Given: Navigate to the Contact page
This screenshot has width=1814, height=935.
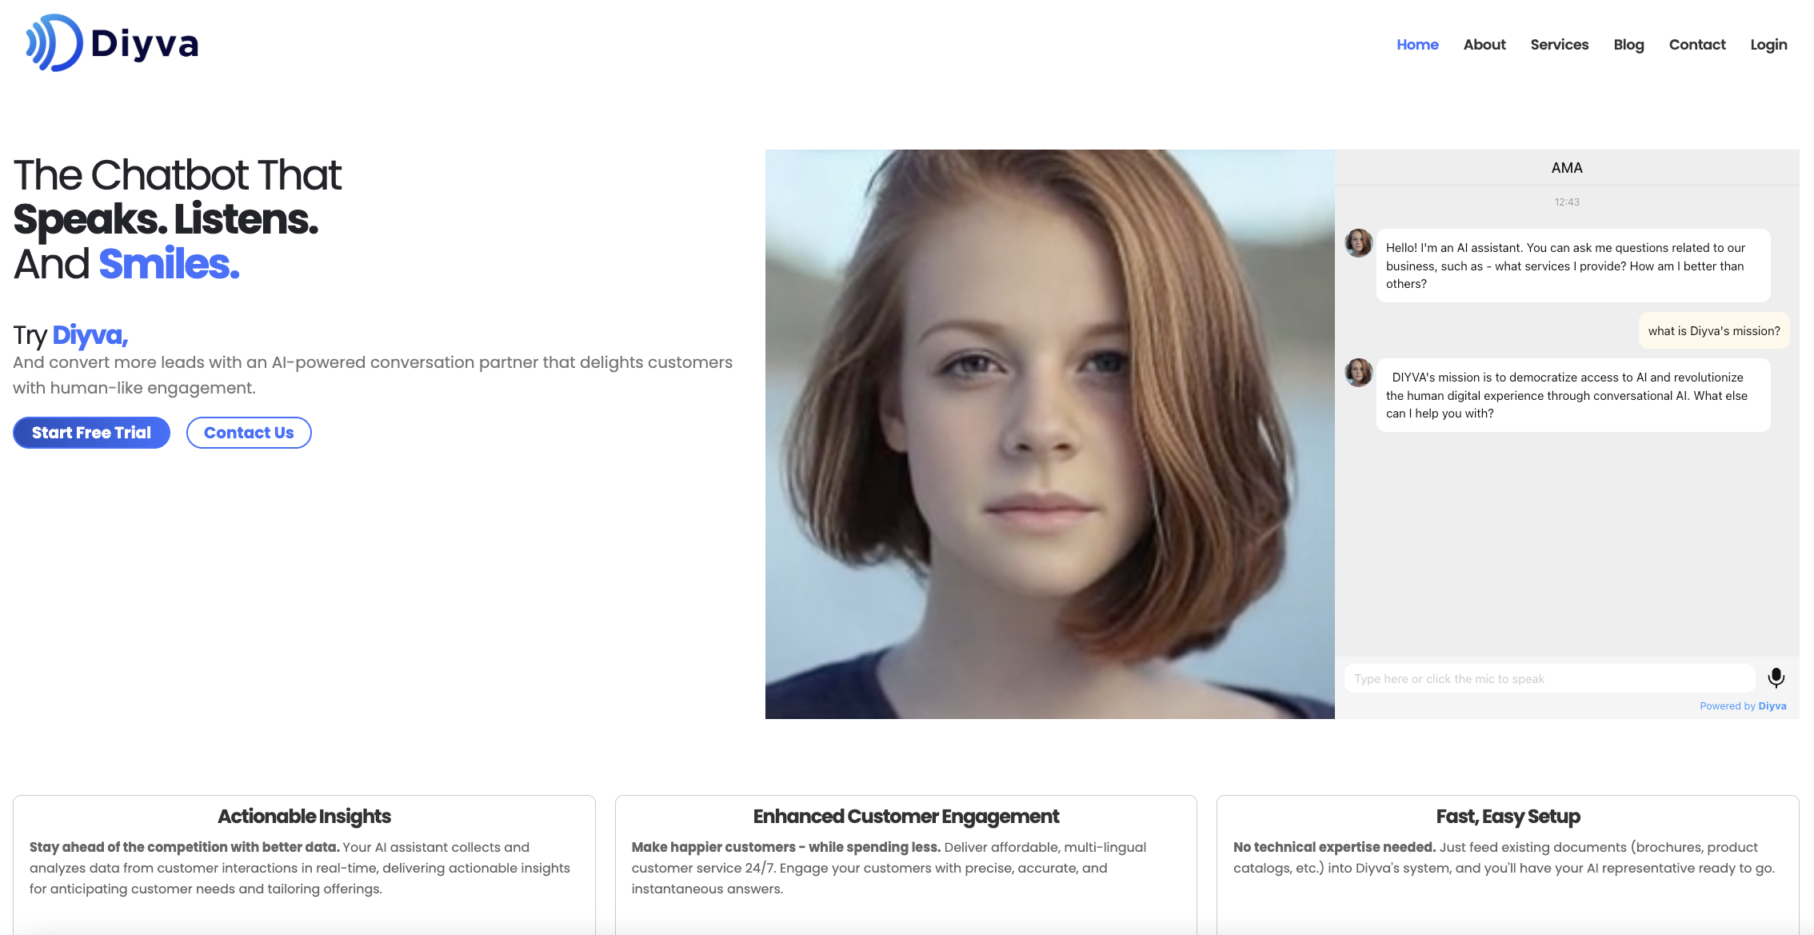Looking at the screenshot, I should (1697, 45).
